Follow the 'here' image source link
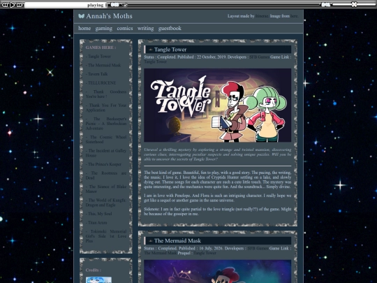This screenshot has width=377, height=283. [294, 16]
